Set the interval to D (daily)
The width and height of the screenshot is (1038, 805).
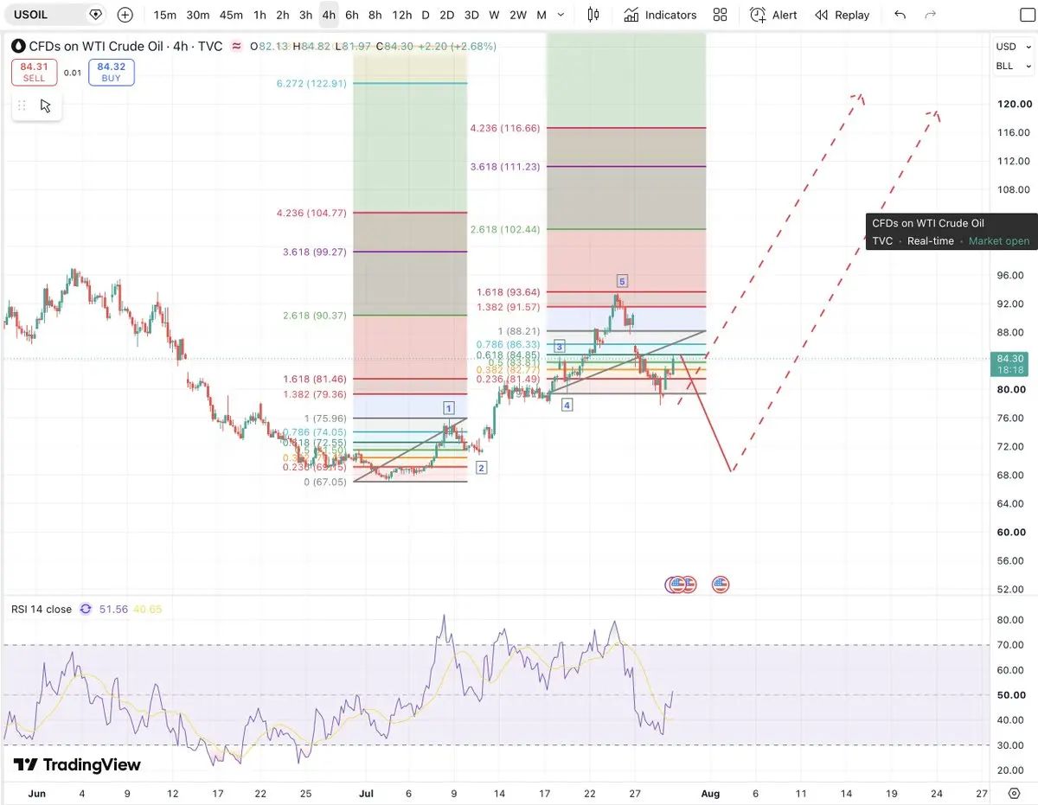[425, 15]
